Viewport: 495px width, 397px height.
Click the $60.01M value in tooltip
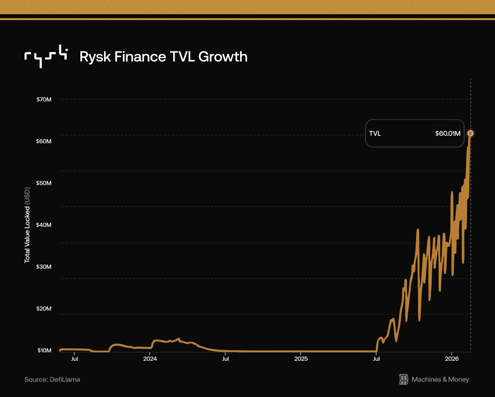(x=447, y=133)
